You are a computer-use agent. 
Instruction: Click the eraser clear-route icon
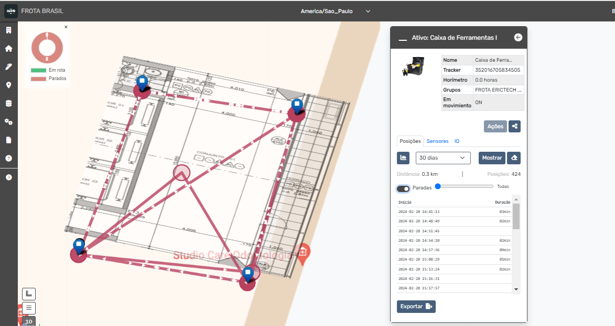[x=514, y=158]
